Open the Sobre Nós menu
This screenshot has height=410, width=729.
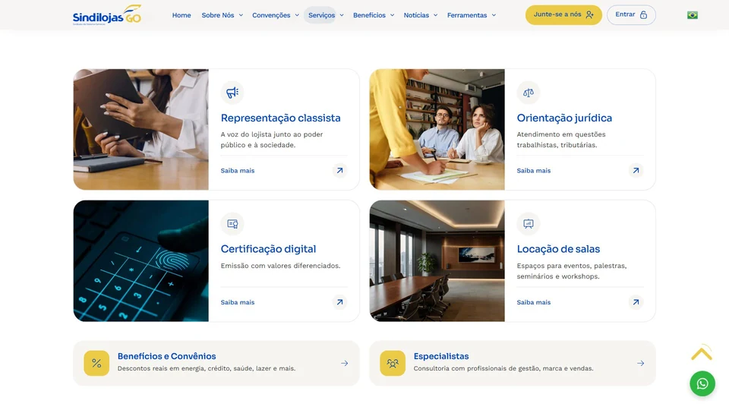pos(218,15)
